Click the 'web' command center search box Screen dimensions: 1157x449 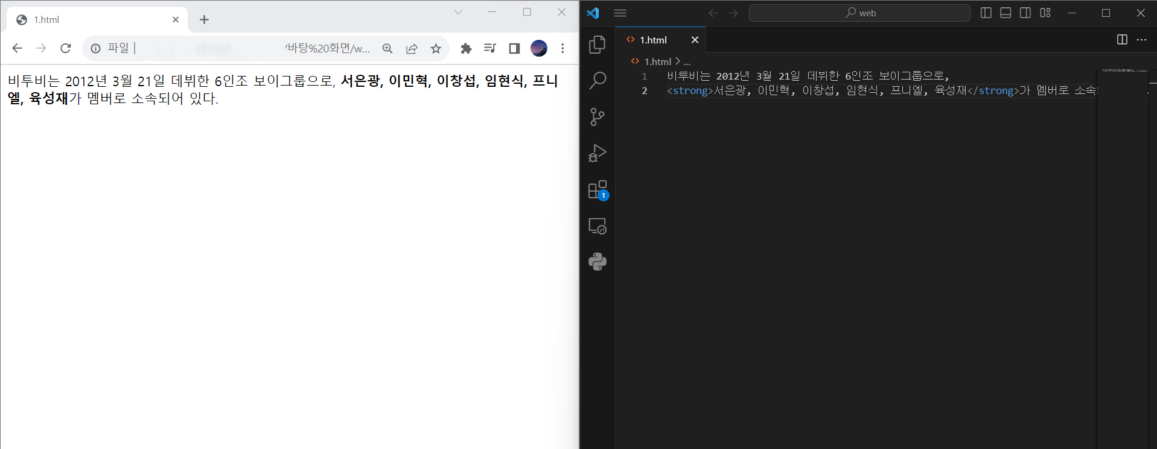pos(859,13)
